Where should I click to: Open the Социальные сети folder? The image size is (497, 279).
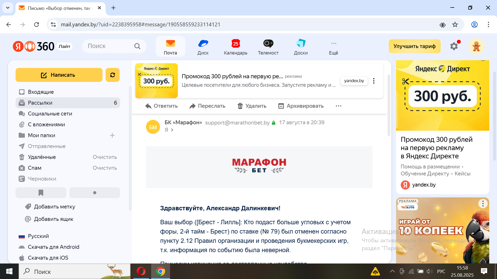(x=68, y=114)
